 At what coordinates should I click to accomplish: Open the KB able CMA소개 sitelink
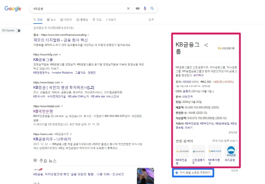[78, 97]
